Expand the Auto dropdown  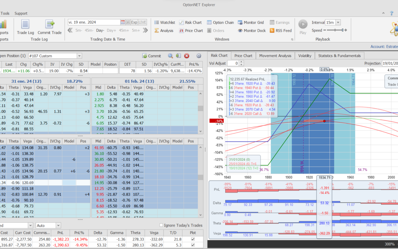pyautogui.click(x=59, y=225)
